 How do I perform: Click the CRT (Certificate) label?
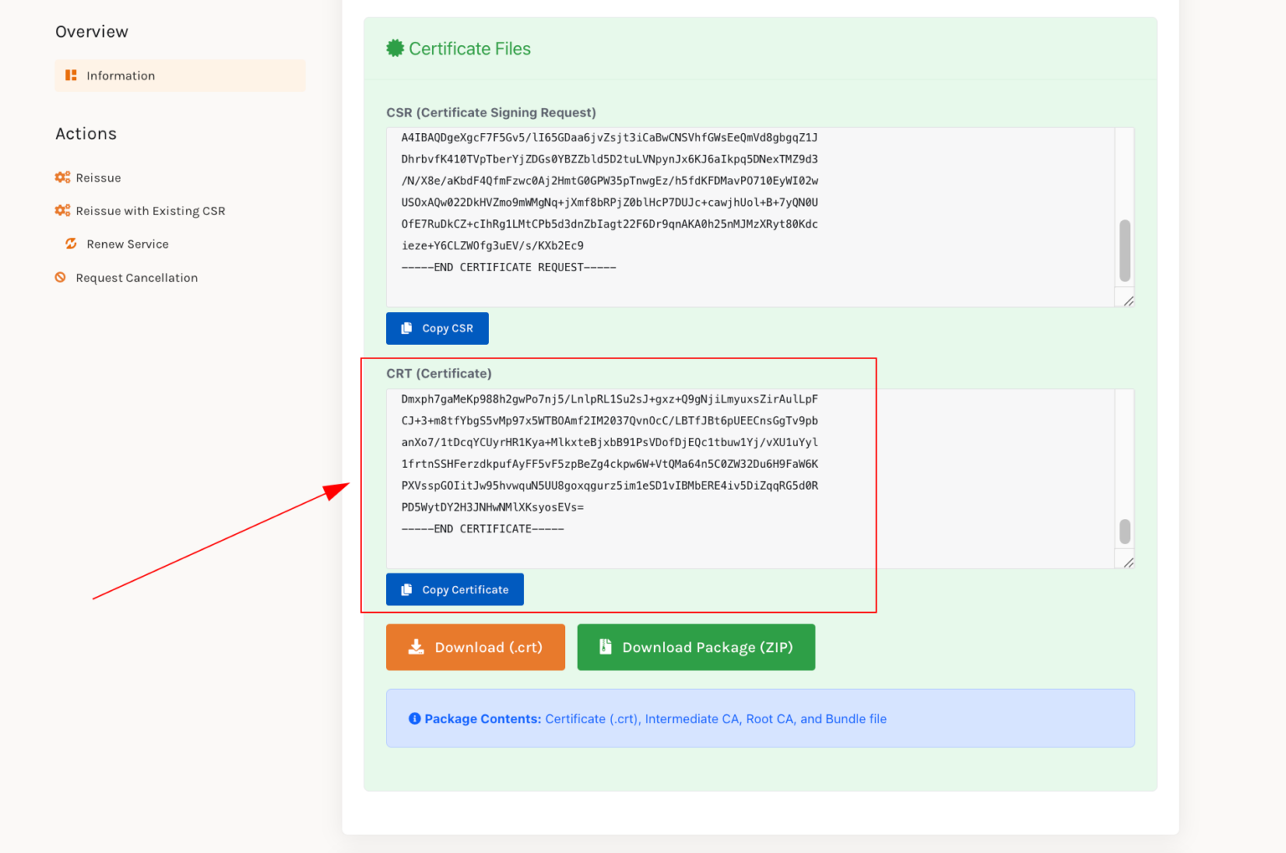(x=439, y=373)
